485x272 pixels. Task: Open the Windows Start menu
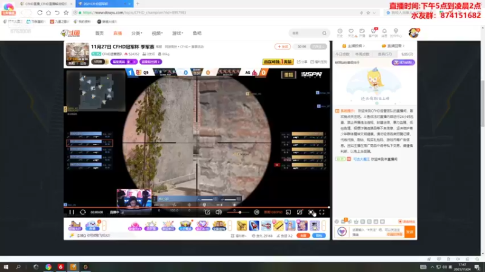click(5, 267)
